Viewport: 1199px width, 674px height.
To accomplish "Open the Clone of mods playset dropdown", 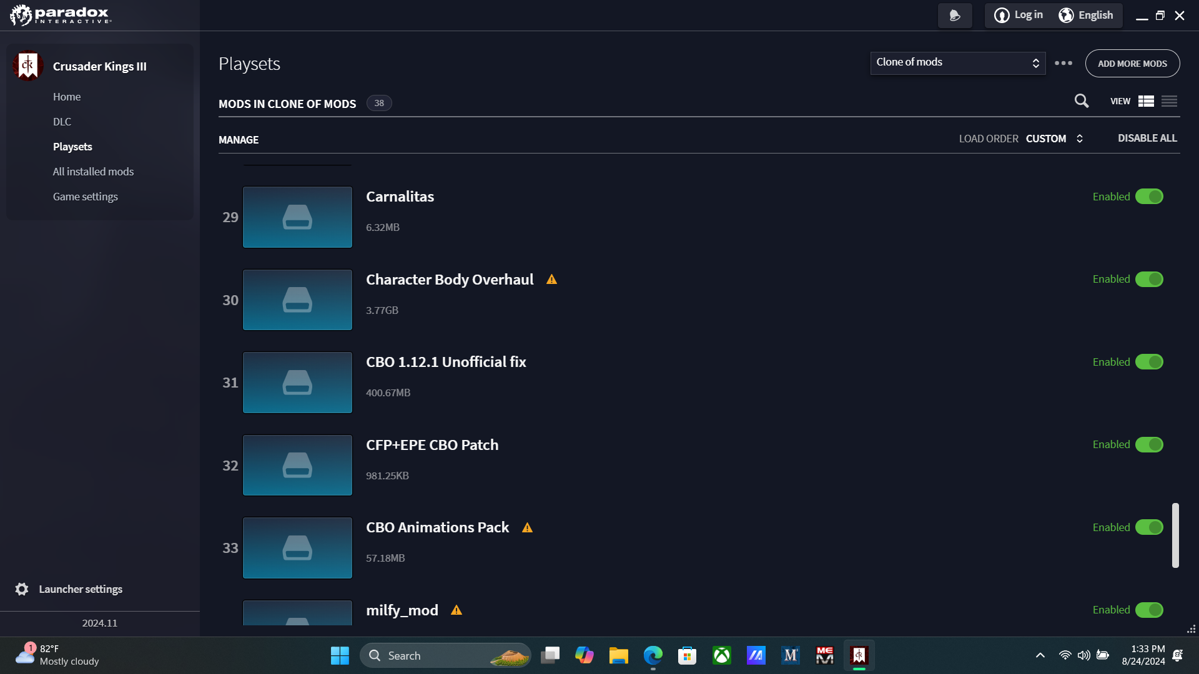I will tap(957, 63).
